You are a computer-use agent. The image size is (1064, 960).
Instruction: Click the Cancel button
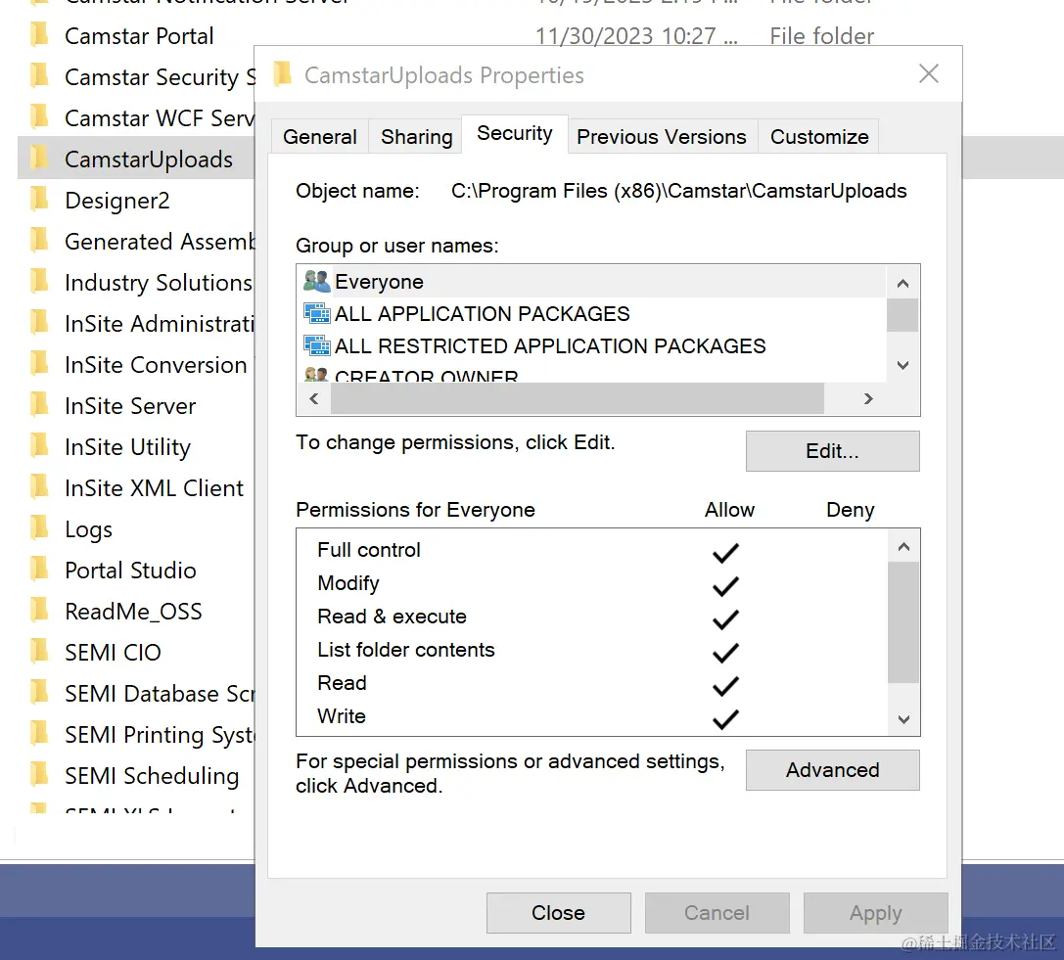pos(717,913)
